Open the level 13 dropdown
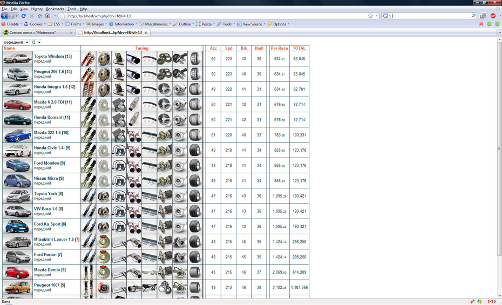Screen dimensions: 502x305 pos(36,42)
